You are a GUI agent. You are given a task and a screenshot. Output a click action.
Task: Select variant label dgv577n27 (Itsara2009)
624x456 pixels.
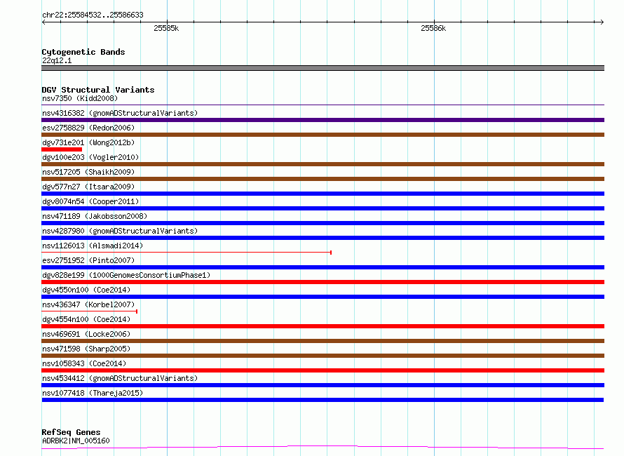88,187
